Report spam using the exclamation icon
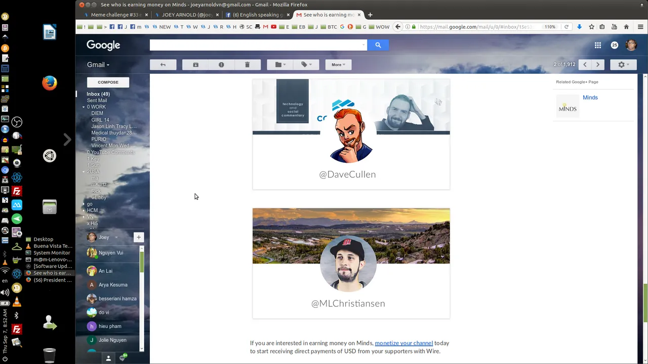Image resolution: width=648 pixels, height=364 pixels. pyautogui.click(x=221, y=65)
